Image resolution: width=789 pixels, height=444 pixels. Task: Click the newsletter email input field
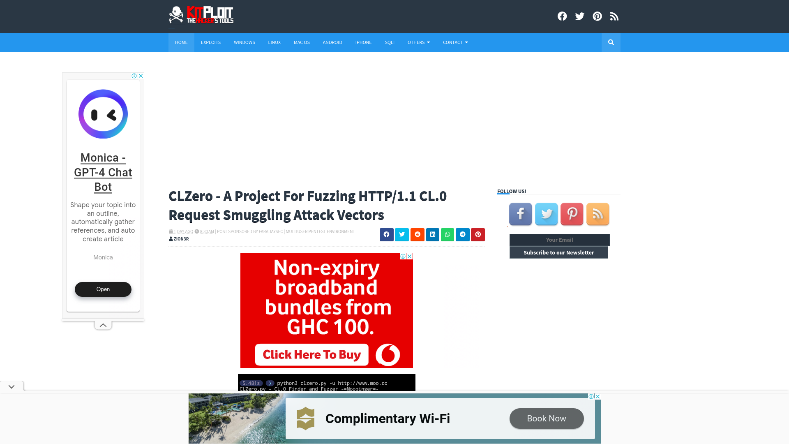[x=559, y=240]
